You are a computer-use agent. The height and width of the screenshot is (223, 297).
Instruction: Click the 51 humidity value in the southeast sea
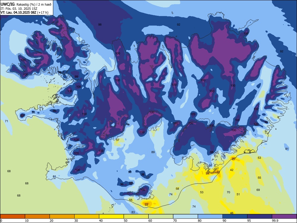(238, 194)
